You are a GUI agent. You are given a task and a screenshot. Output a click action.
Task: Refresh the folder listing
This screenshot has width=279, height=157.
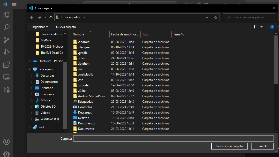pos(215,17)
